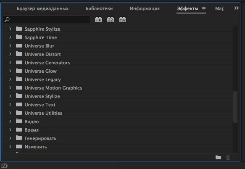Click the Universe Distort folder icon
Viewport: 245px width, 169px height.
click(x=19, y=54)
